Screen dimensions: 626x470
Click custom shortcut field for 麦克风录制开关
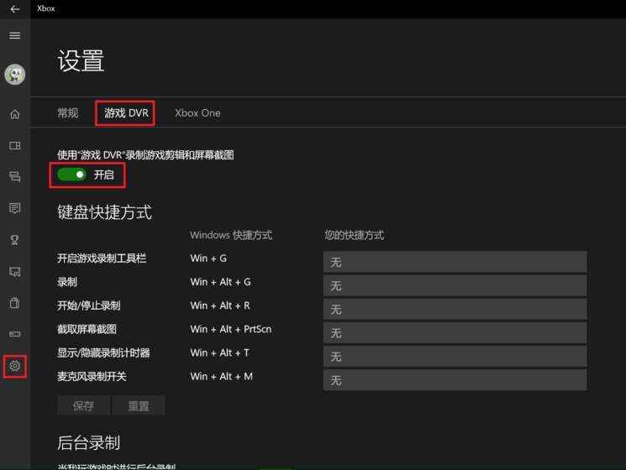pos(455,380)
